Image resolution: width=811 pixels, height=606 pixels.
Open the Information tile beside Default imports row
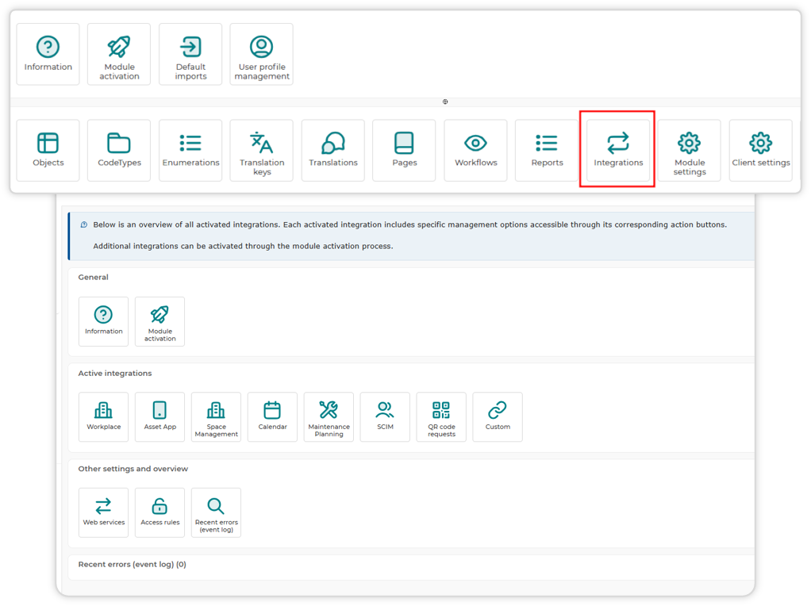click(48, 54)
